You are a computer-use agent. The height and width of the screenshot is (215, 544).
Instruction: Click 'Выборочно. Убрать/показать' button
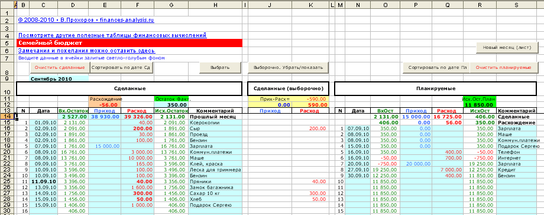289,67
